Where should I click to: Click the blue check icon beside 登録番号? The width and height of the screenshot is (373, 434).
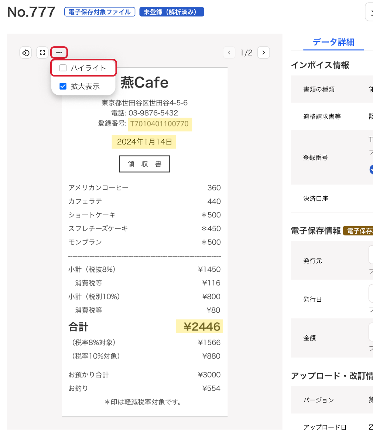(x=371, y=169)
